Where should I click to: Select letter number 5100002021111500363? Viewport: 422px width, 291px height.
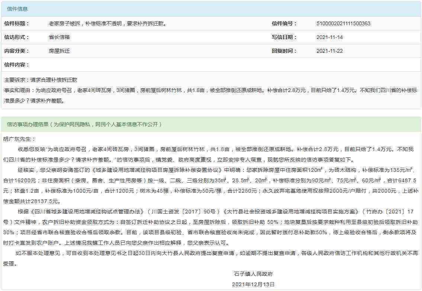[344, 24]
